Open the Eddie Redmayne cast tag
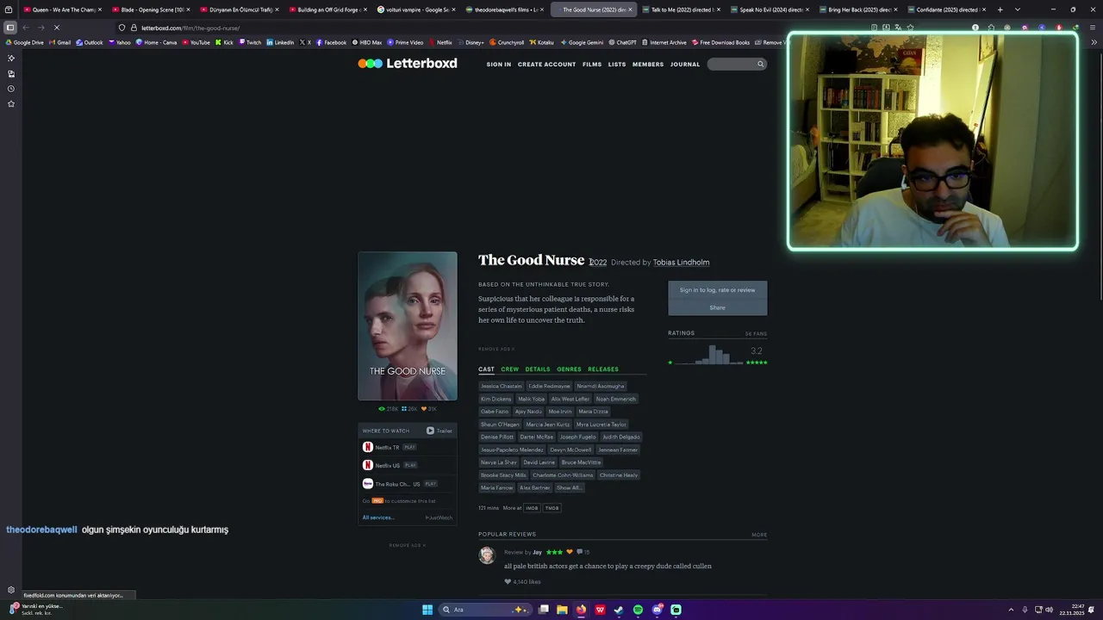Screen dimensions: 1103x620 [x=550, y=386]
